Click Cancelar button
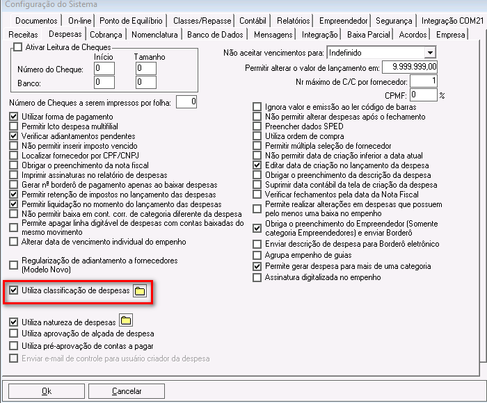 point(127,391)
